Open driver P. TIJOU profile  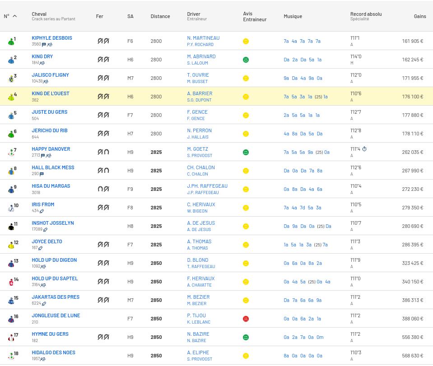click(x=196, y=315)
